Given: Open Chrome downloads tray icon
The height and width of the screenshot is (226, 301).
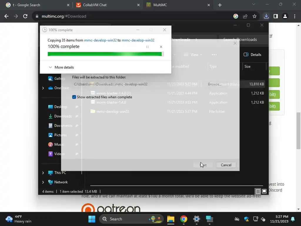Looking at the screenshot, I should (266, 16).
